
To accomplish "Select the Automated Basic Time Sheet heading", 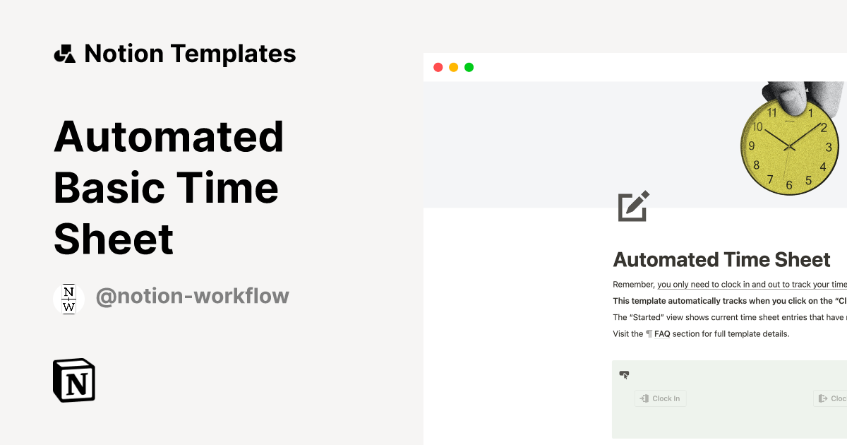I will pos(168,188).
